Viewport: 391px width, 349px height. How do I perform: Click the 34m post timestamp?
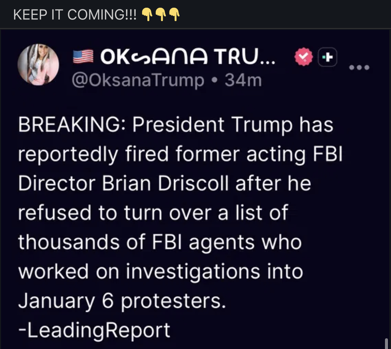click(243, 80)
